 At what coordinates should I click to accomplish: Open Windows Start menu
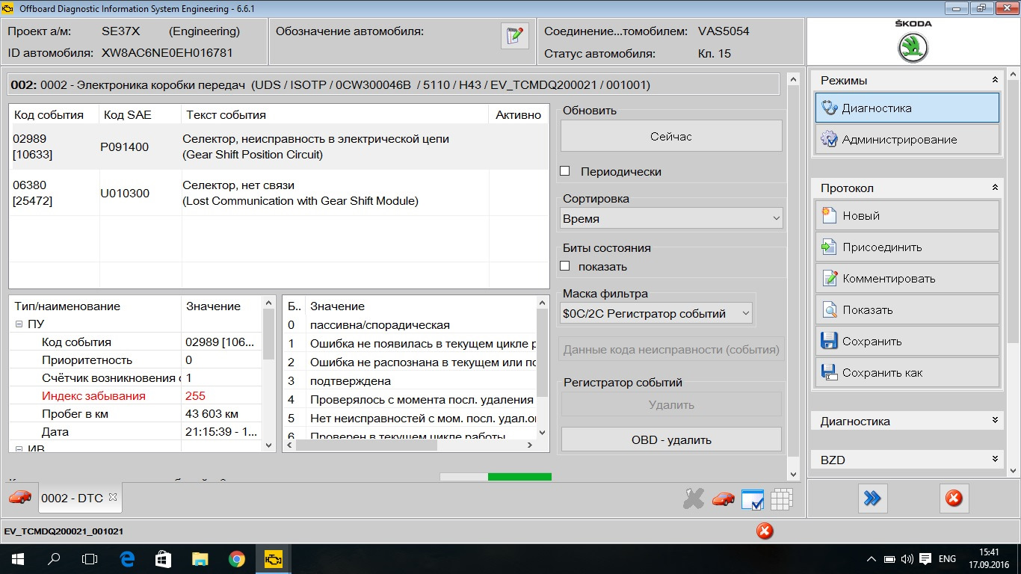pyautogui.click(x=18, y=559)
